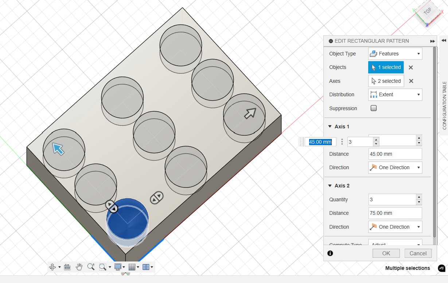
Task: Open the Object Type Features dropdown
Action: (x=395, y=54)
